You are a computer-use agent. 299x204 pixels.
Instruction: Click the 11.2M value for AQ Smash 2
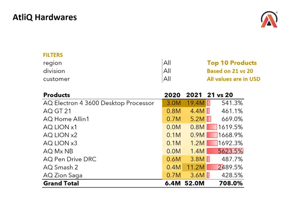click(195, 167)
